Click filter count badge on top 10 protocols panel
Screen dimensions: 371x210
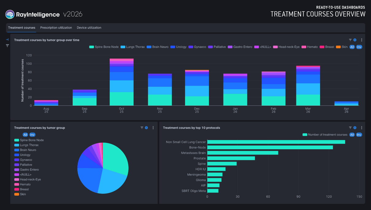pos(355,128)
